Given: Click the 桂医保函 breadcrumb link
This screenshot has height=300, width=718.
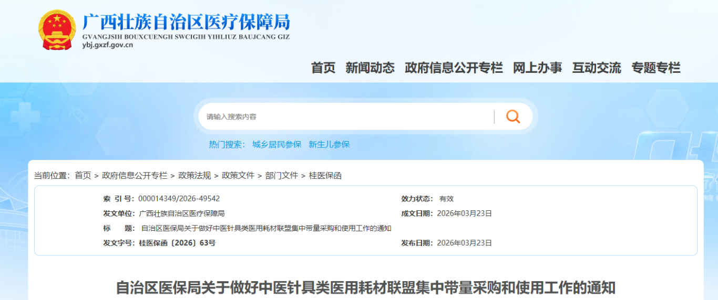Looking at the screenshot, I should coord(325,176).
